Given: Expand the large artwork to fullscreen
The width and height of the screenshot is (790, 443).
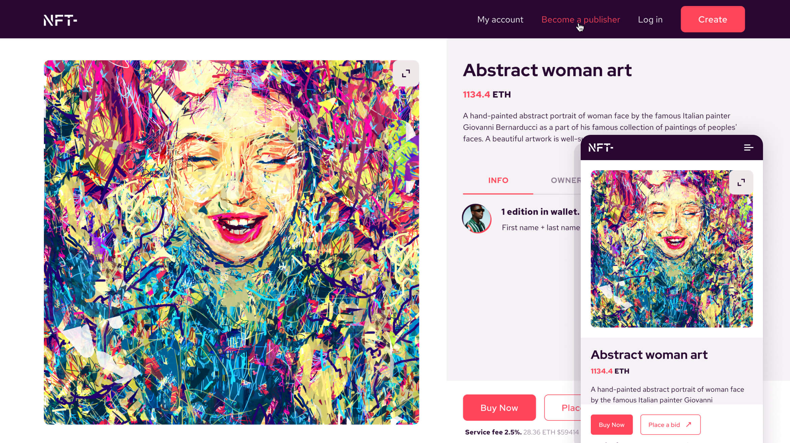Looking at the screenshot, I should click(406, 73).
